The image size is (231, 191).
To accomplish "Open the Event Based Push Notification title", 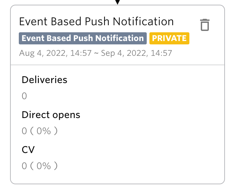I will [96, 22].
